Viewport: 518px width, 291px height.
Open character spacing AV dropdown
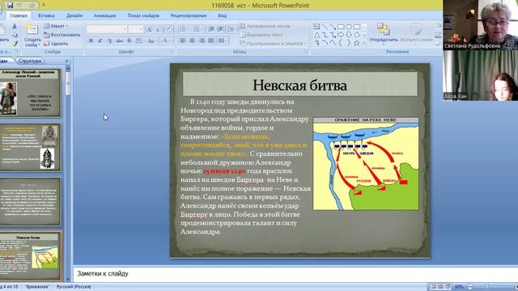point(139,40)
